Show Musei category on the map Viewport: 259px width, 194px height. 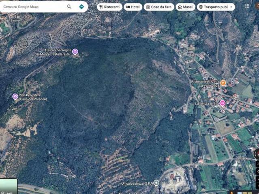click(185, 7)
